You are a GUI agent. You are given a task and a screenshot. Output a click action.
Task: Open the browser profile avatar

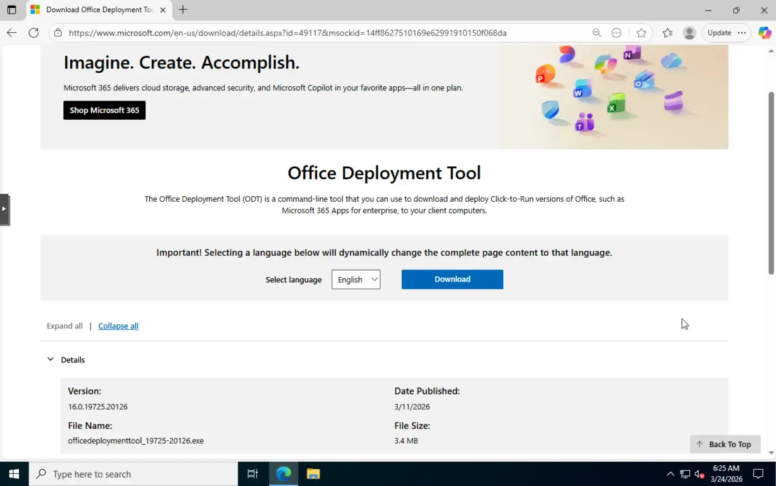[689, 33]
